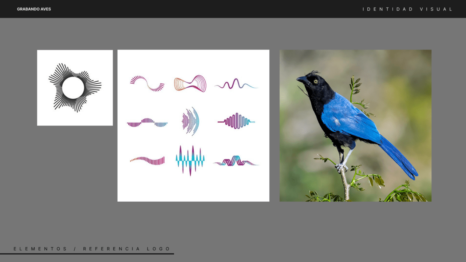Screen dimensions: 466x262
Task: Click the bird's yellow eye
Action: (x=316, y=81)
